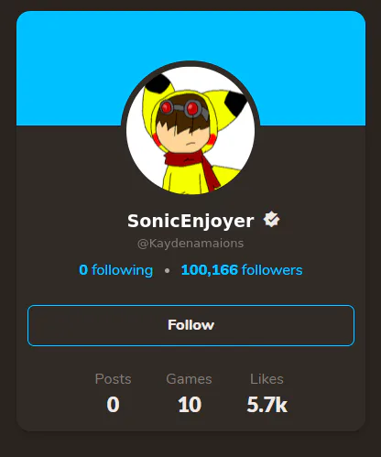Image resolution: width=381 pixels, height=457 pixels.
Task: View the 100,166 followers list
Action: (x=242, y=270)
